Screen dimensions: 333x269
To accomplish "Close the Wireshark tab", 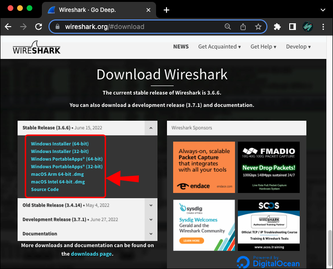I will (148, 10).
